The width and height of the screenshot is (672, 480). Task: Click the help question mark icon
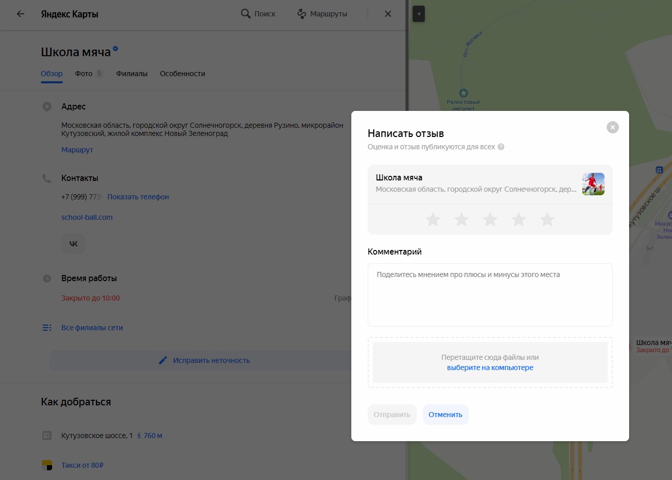coord(501,147)
